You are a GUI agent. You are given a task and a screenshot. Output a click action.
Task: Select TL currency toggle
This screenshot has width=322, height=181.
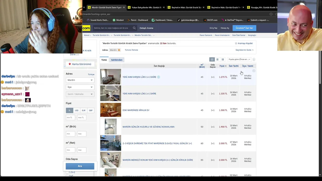69,110
